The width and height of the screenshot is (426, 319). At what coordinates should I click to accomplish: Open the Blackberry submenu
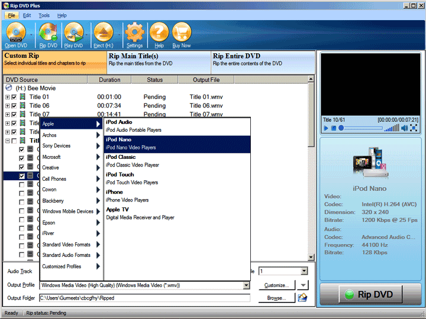71,200
